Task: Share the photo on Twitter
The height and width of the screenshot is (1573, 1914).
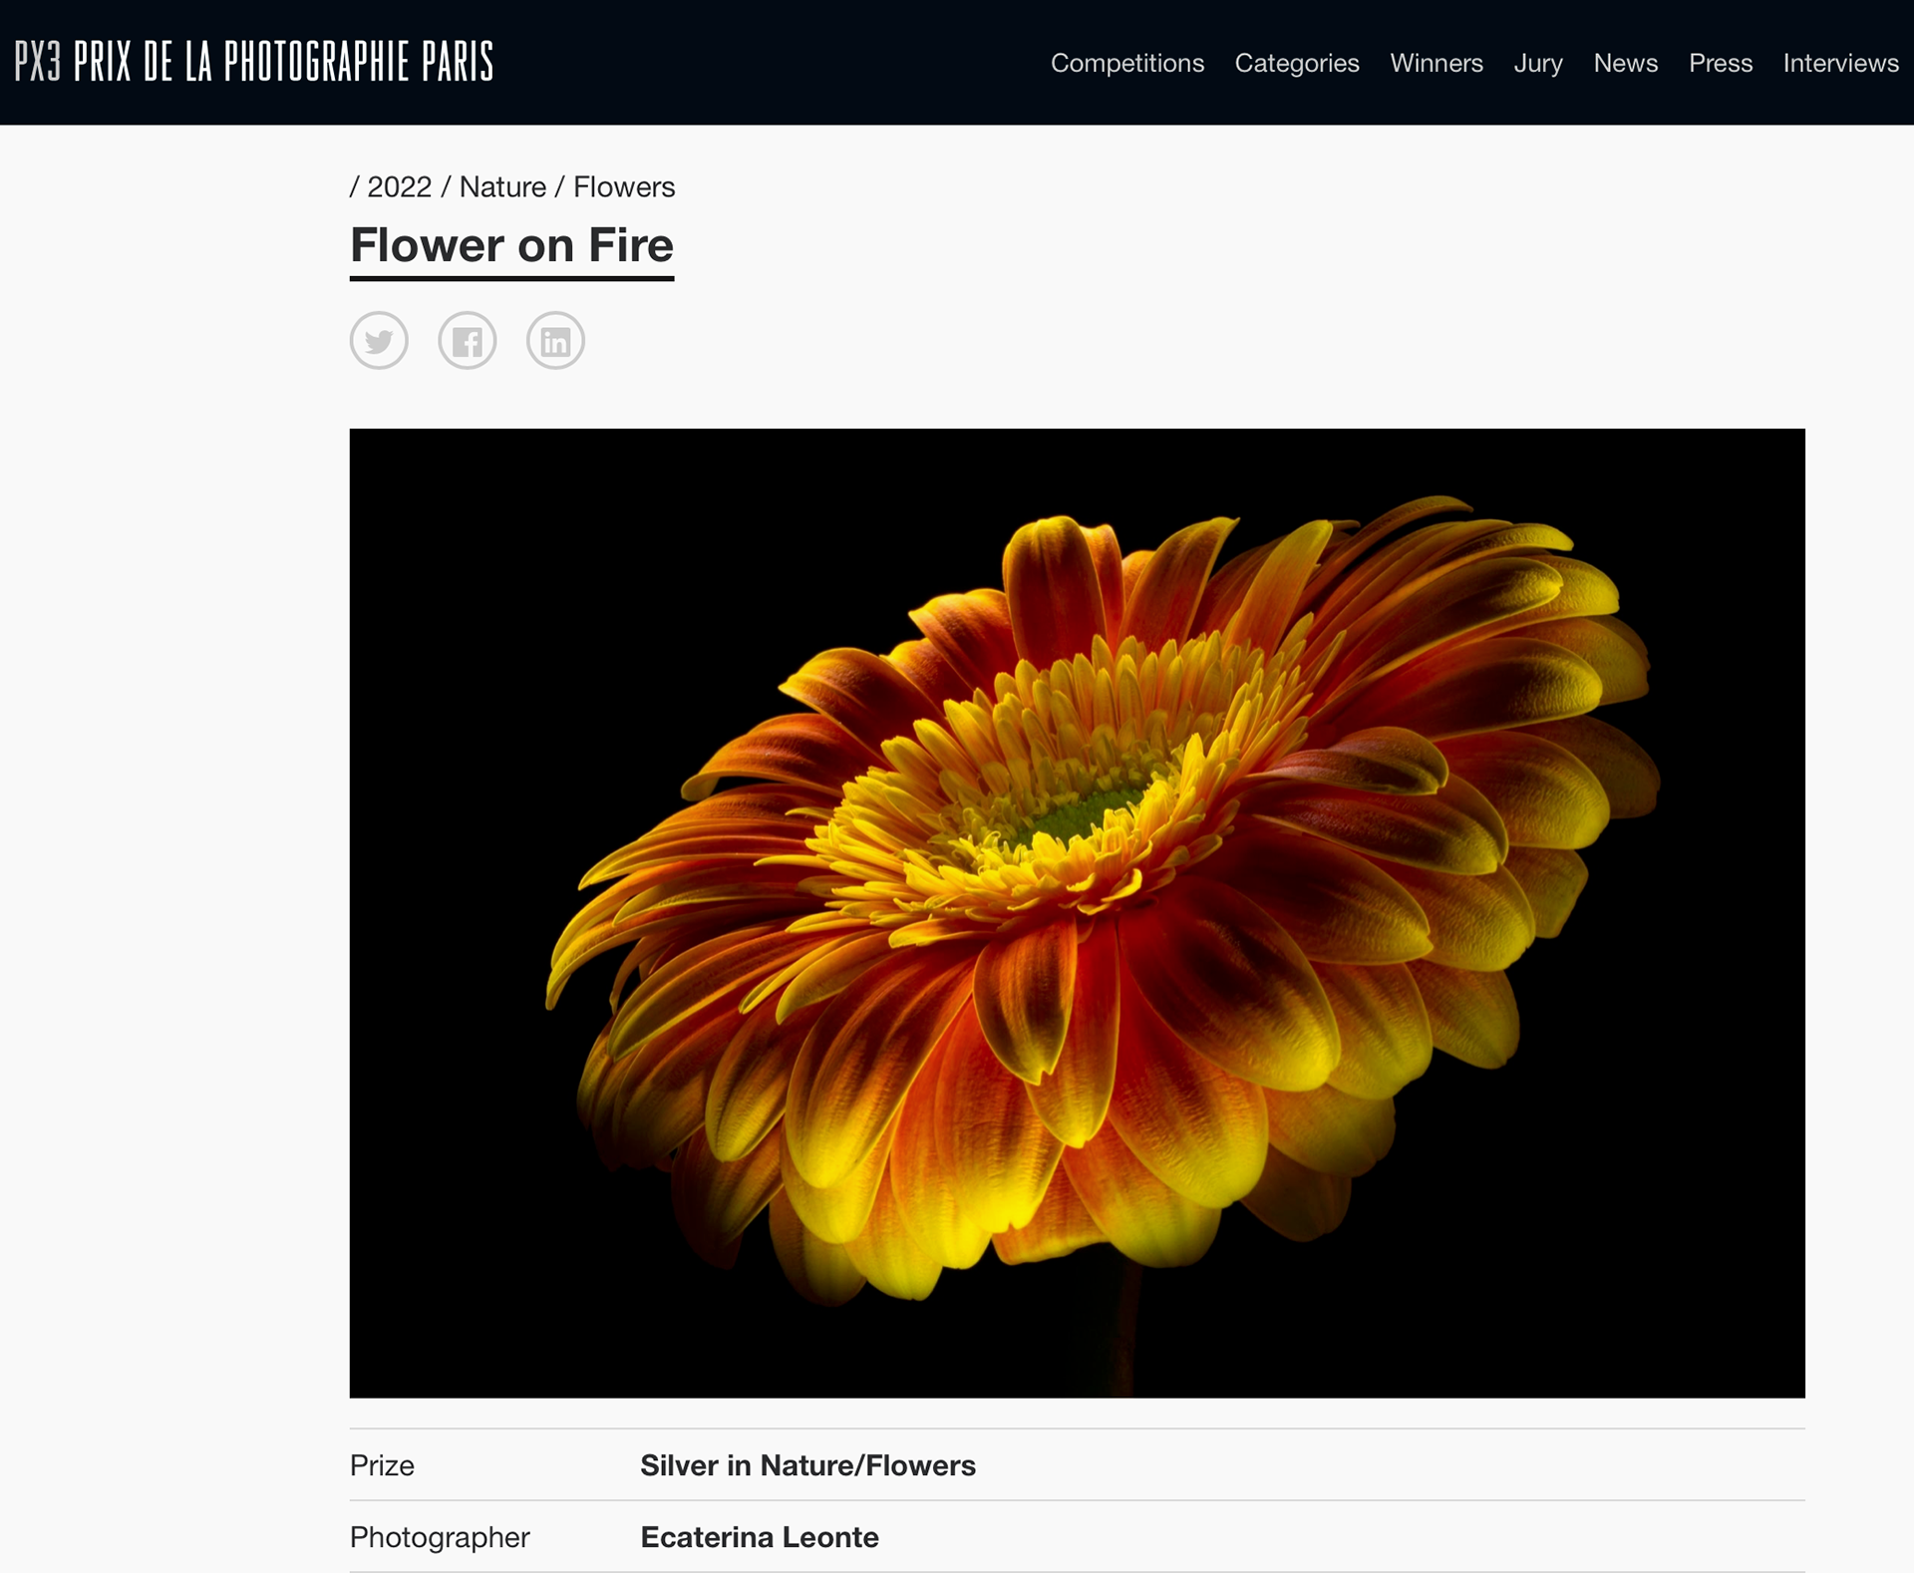Action: point(379,341)
